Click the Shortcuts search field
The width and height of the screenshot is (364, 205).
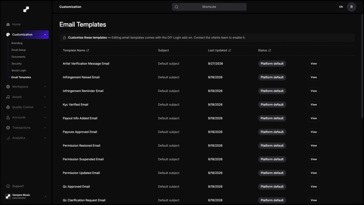(x=209, y=7)
